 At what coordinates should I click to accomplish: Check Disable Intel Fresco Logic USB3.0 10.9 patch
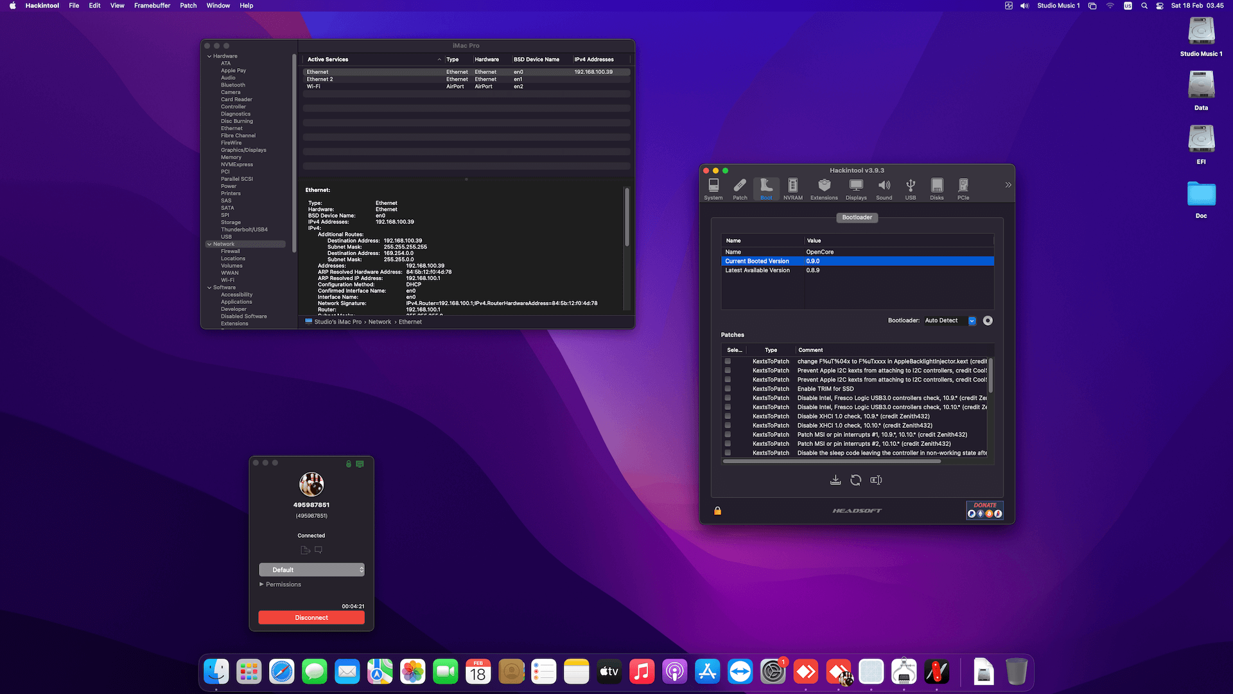tap(728, 398)
